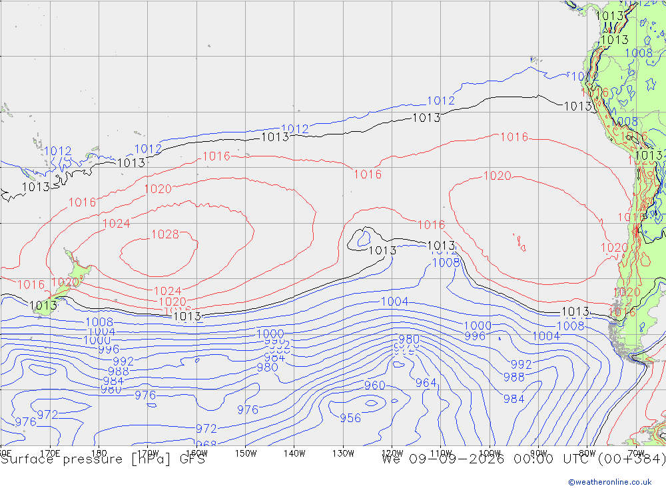The width and height of the screenshot is (666, 488).
Task: Click the 170E longitude axis label
Action: point(50,453)
